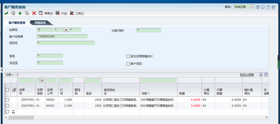This screenshot has width=280, height=124.
Task: Click the horizontal scrollbar thumb below the grid
Action: (21, 118)
